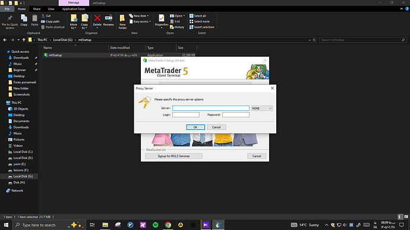This screenshot has height=230, width=410.
Task: Click Select all in ribbon
Action: [198, 16]
